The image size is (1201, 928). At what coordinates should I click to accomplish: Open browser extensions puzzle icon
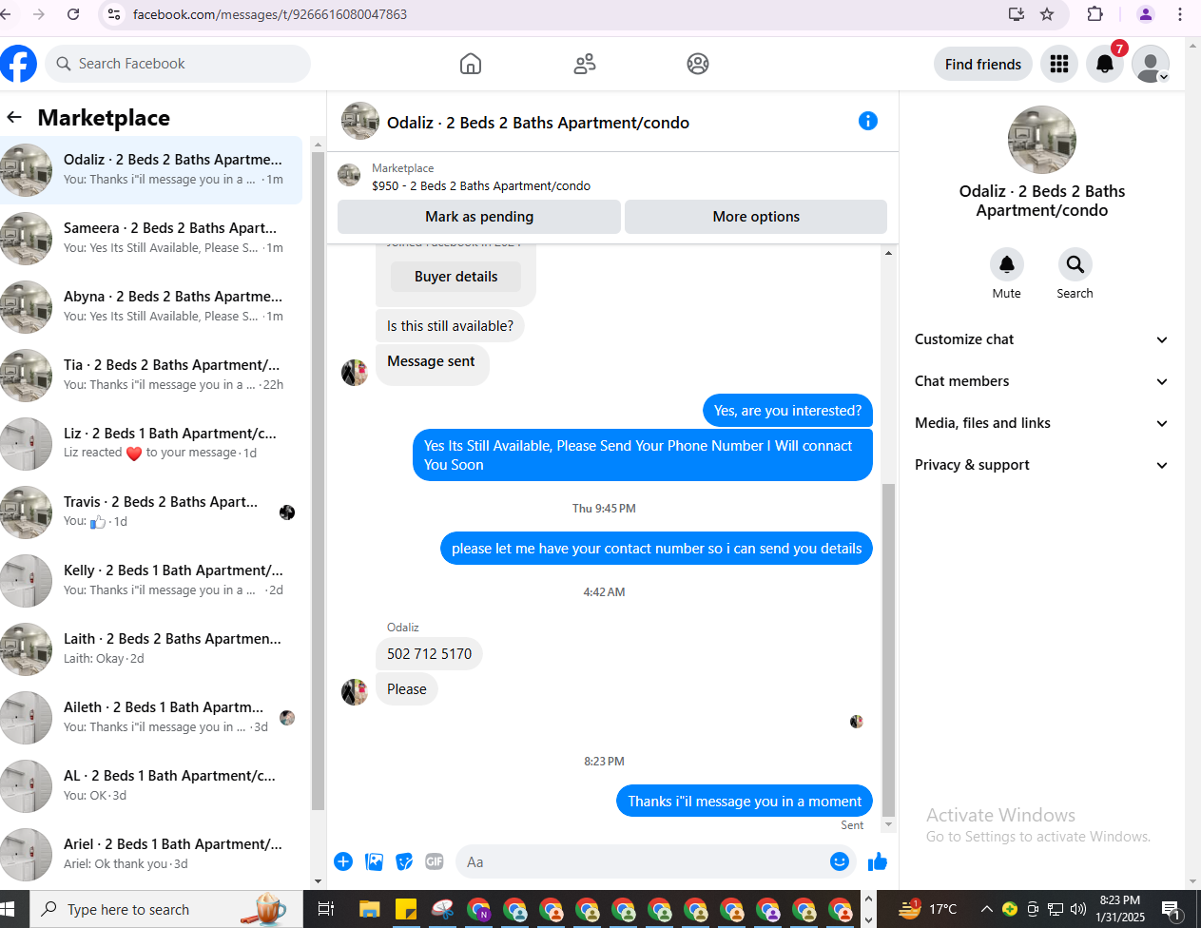click(1095, 14)
